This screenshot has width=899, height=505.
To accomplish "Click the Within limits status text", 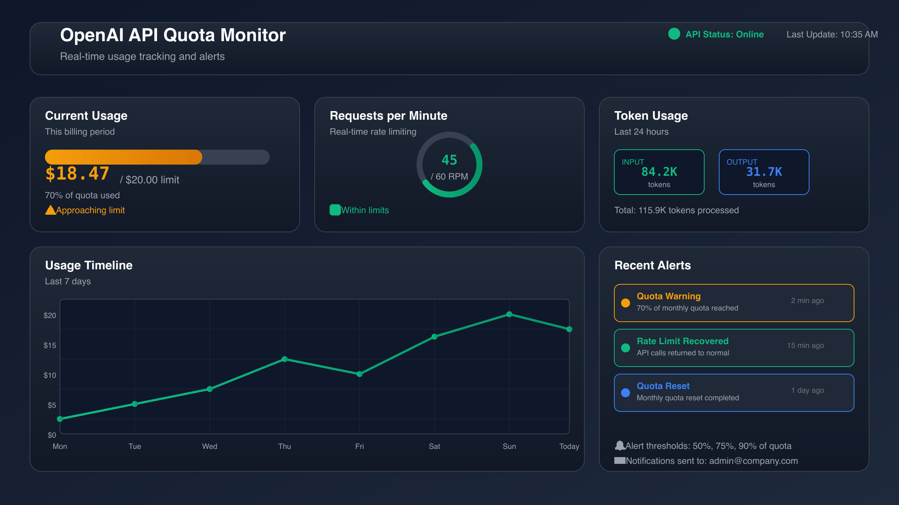I will click(365, 210).
